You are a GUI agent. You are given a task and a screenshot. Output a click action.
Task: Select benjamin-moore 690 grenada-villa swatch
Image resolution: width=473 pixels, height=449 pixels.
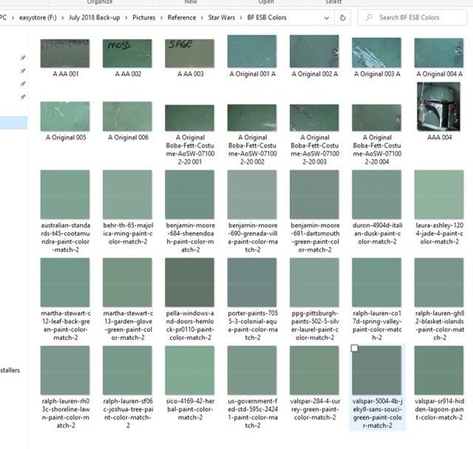pyautogui.click(x=252, y=195)
